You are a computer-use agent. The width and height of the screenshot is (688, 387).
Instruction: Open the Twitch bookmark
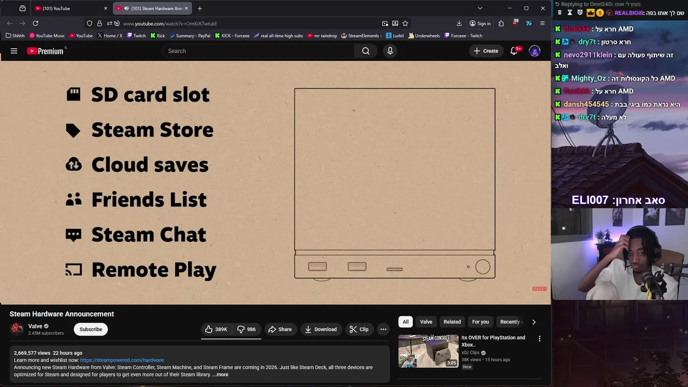coord(136,35)
